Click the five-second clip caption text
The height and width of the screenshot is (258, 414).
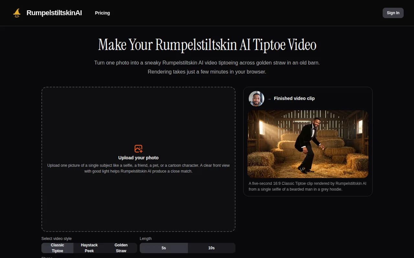pos(308,186)
